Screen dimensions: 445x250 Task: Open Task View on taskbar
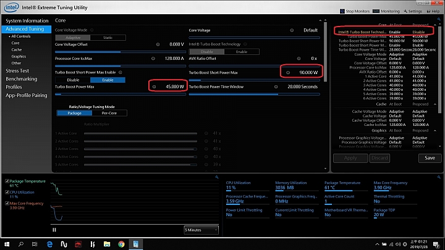35,244
